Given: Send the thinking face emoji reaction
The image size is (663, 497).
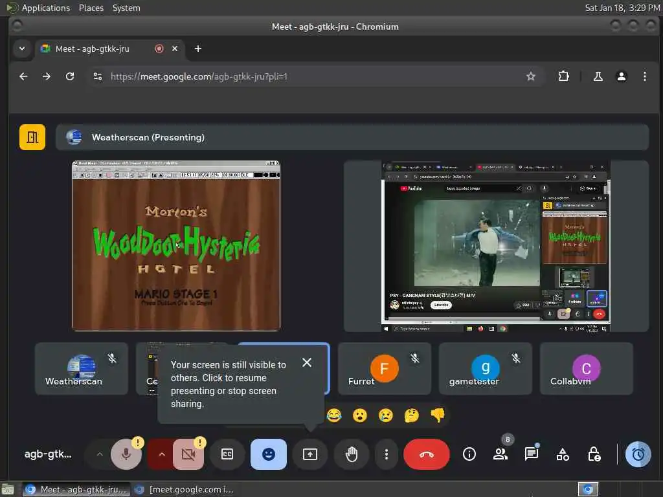Looking at the screenshot, I should click(411, 415).
